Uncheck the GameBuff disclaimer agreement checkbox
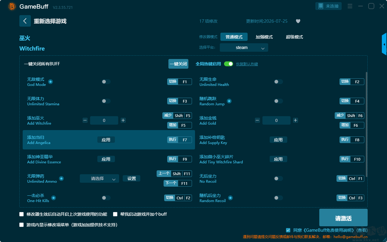This screenshot has width=387, height=242. tap(288, 230)
